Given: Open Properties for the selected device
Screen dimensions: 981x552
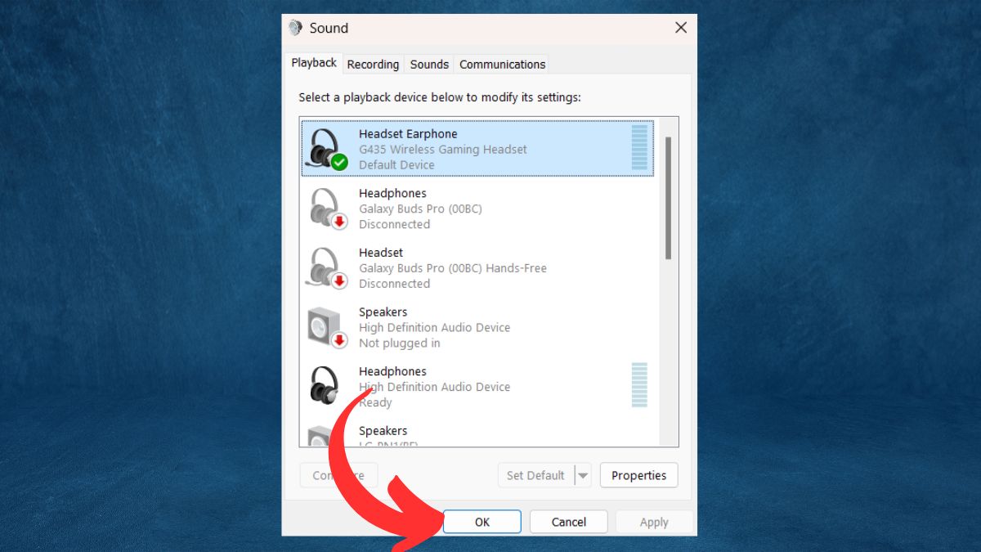Looking at the screenshot, I should coord(638,475).
